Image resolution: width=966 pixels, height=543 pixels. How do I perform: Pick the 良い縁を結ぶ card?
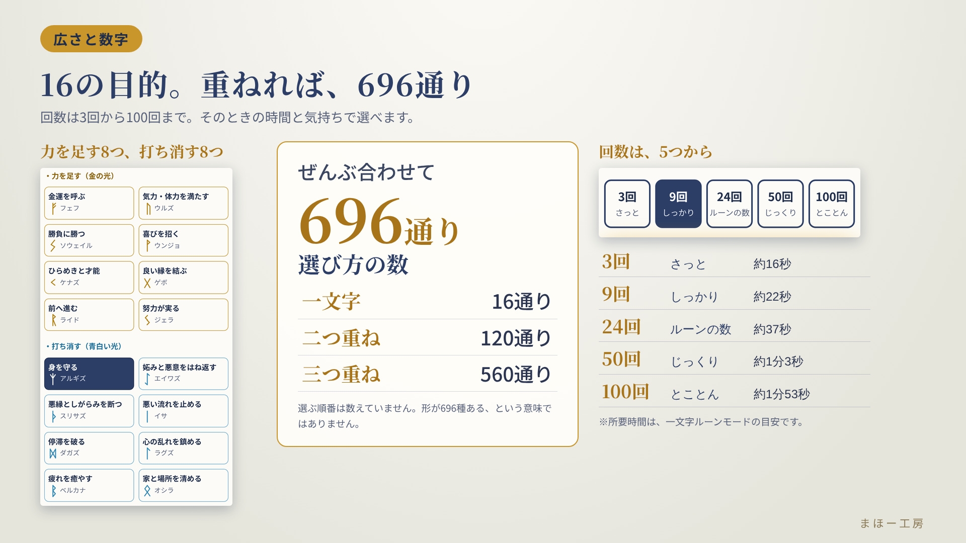point(184,278)
